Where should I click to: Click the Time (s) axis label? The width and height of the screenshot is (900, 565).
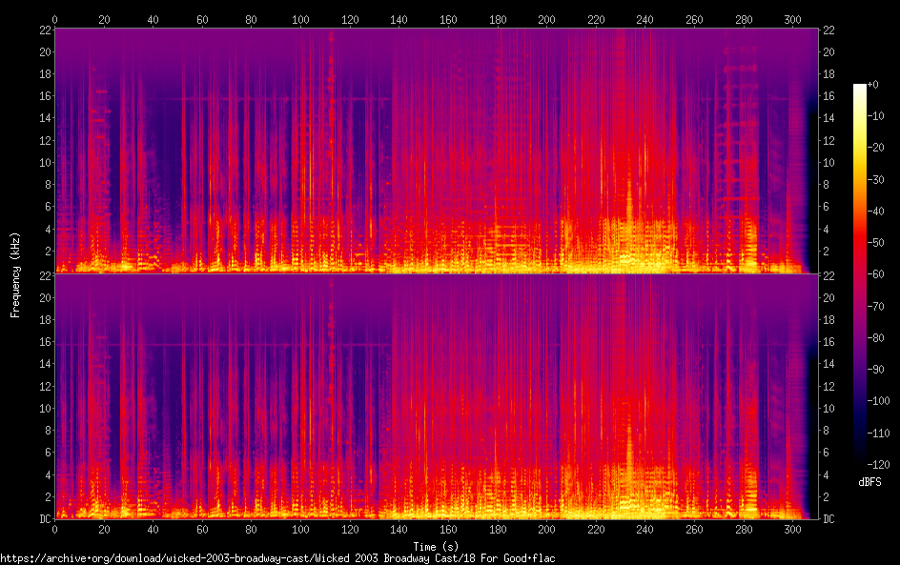[x=435, y=546]
